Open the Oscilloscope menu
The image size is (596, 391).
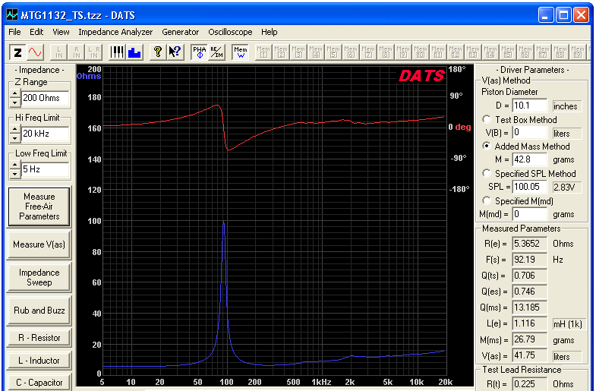pyautogui.click(x=230, y=33)
